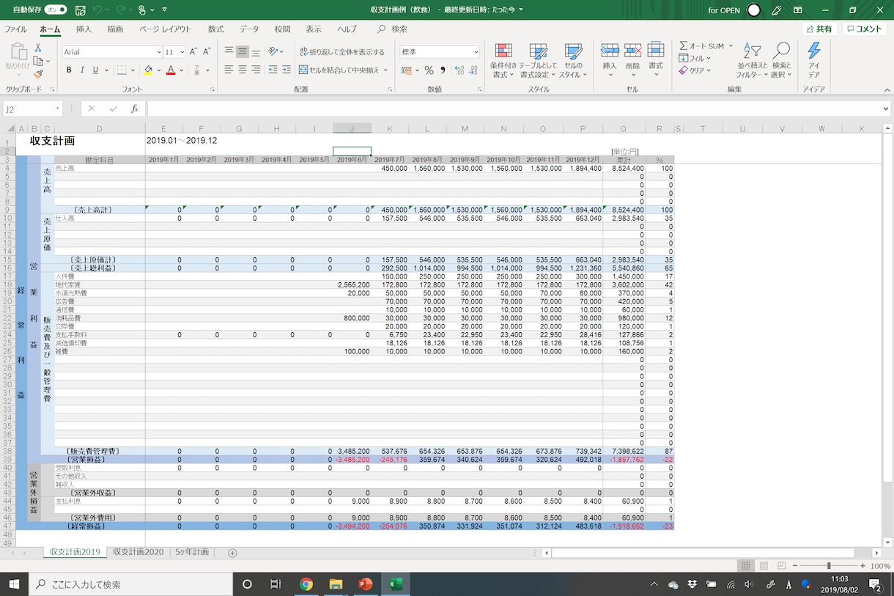Toggle italic formatting
894x596 pixels.
tap(82, 70)
